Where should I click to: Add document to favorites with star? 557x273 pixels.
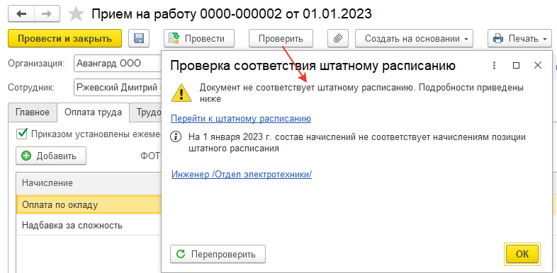(76, 14)
